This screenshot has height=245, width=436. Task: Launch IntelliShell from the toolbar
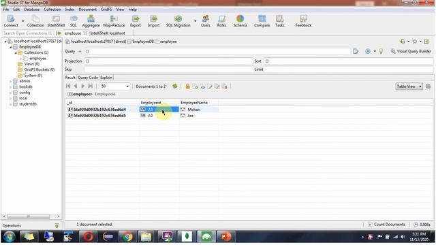pyautogui.click(x=56, y=21)
